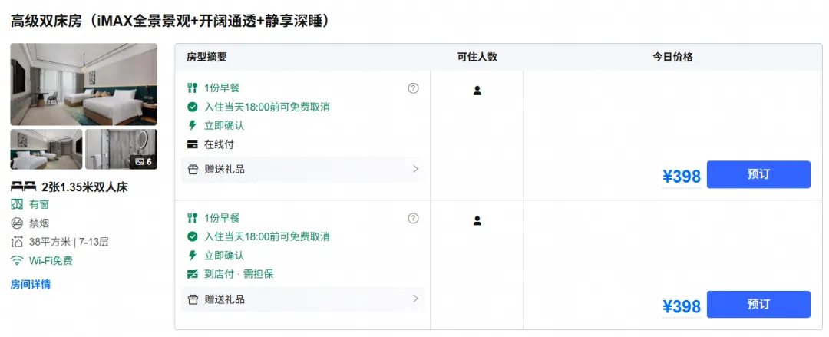Image resolution: width=829 pixels, height=337 pixels.
Task: Expand the second 赠送礼品 chevron arrow
Action: click(x=415, y=299)
